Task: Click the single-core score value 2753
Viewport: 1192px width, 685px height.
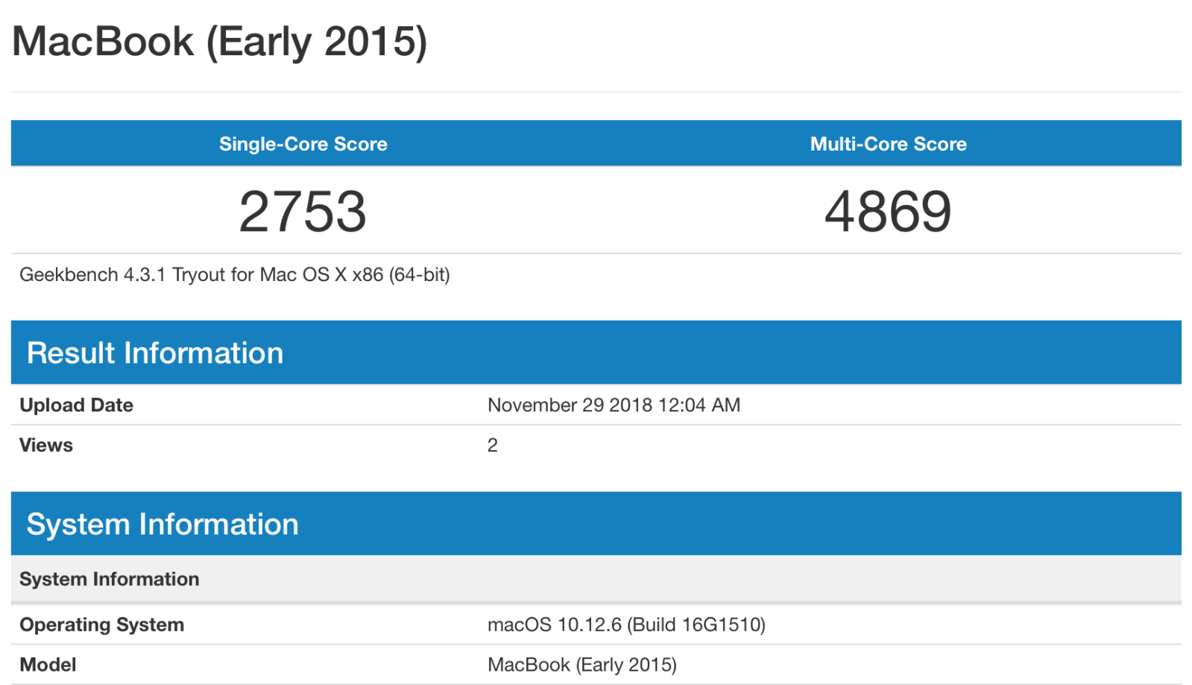Action: (303, 212)
